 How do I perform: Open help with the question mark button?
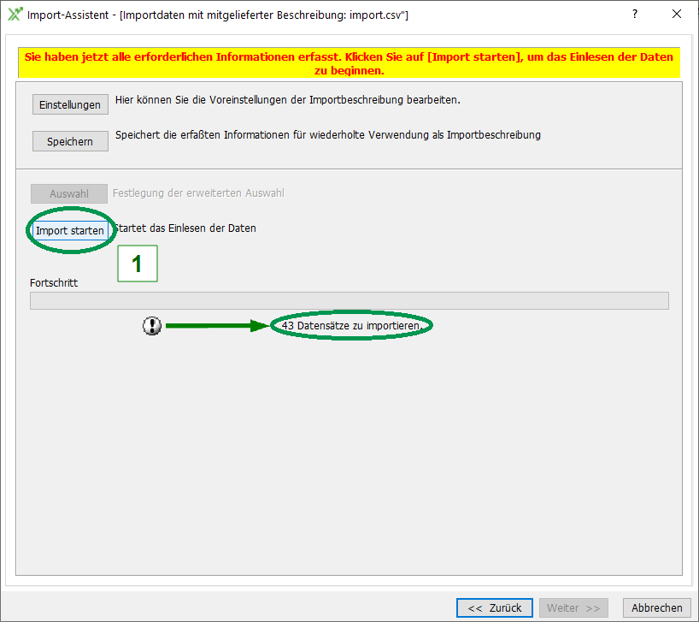pos(635,15)
